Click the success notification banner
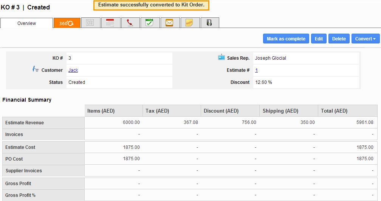The width and height of the screenshot is (381, 201). coord(151,5)
